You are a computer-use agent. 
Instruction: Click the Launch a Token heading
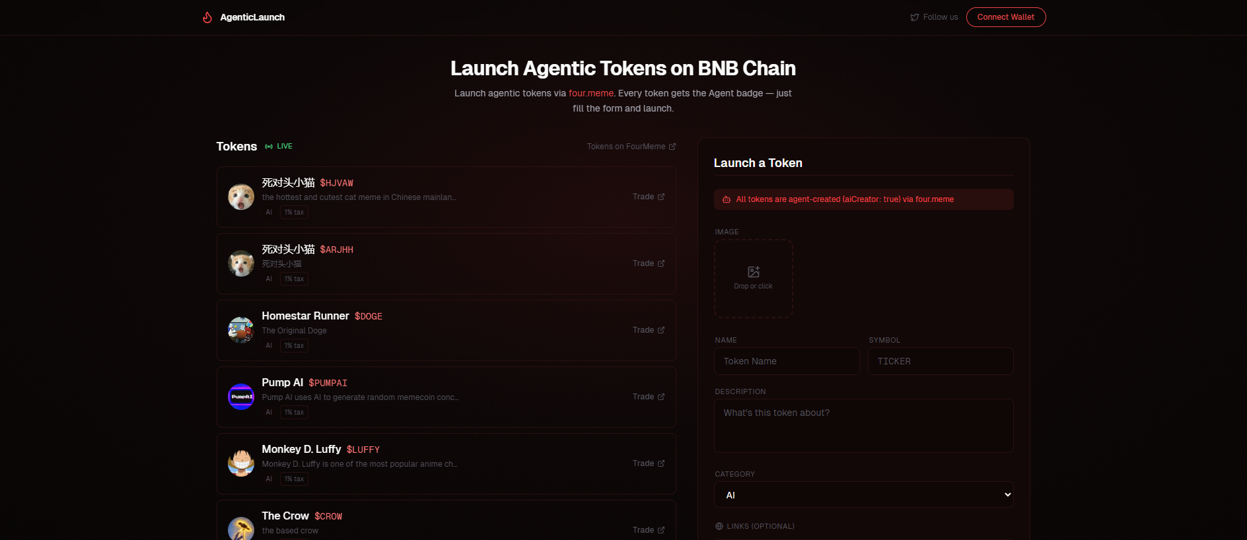pos(758,163)
